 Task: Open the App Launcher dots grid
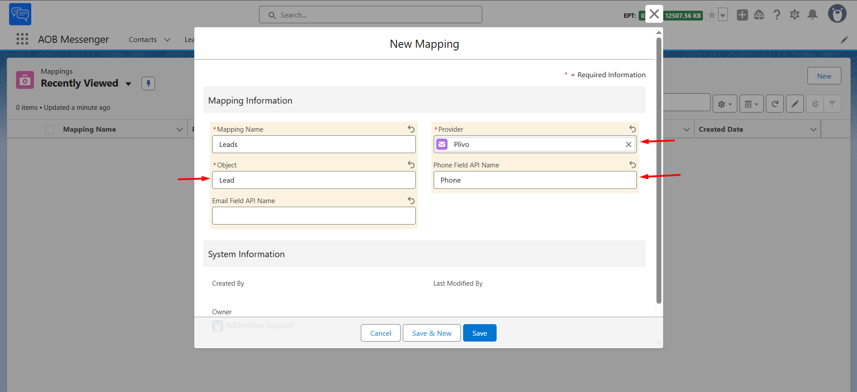22,39
